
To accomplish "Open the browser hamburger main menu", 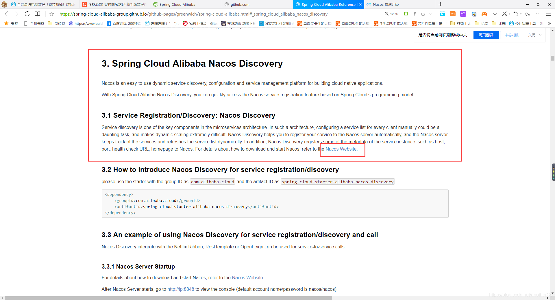I will tap(548, 14).
